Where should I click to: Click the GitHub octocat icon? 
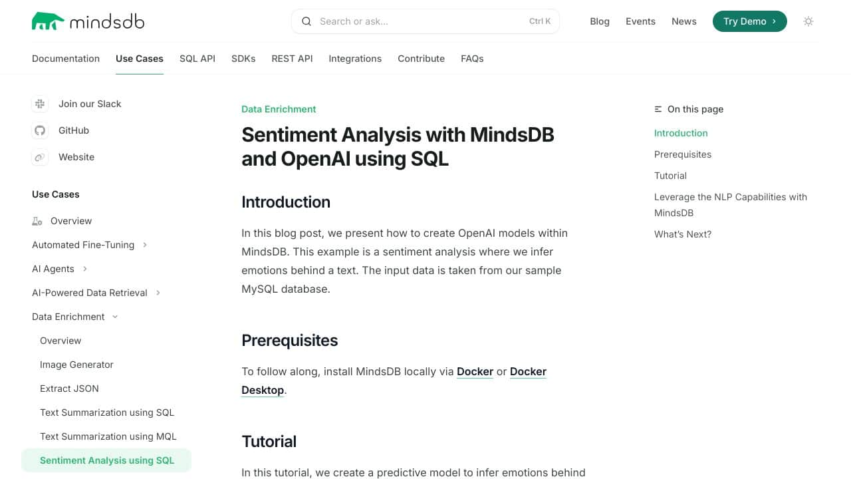click(x=40, y=130)
